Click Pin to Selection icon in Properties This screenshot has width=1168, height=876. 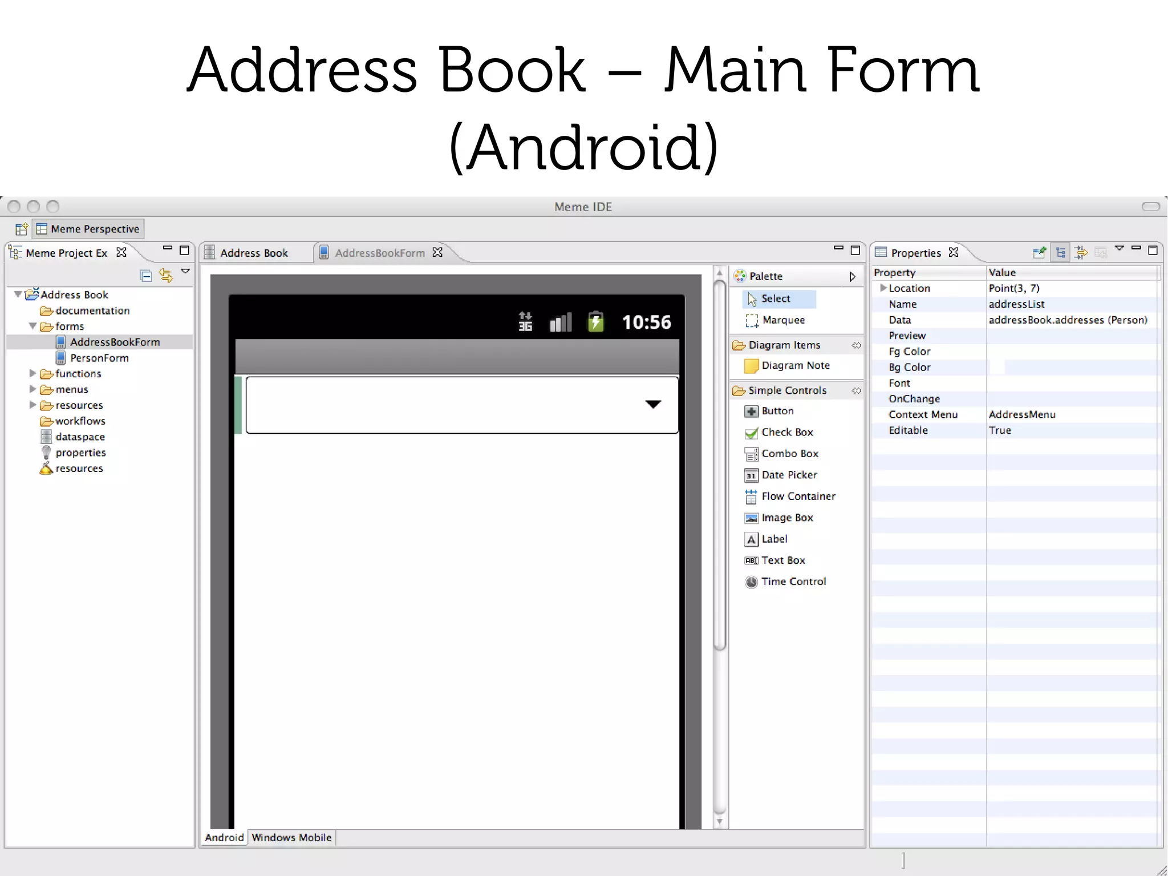[x=1040, y=252]
